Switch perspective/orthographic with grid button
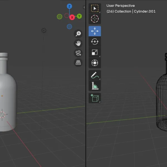The width and height of the screenshot is (167, 167). point(78,63)
